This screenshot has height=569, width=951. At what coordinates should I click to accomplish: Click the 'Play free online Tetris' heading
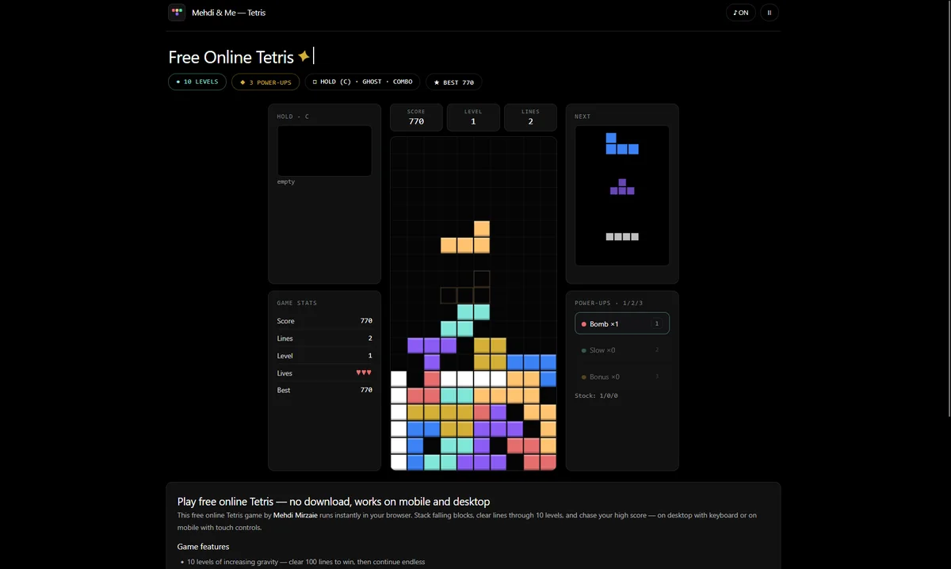[334, 502]
